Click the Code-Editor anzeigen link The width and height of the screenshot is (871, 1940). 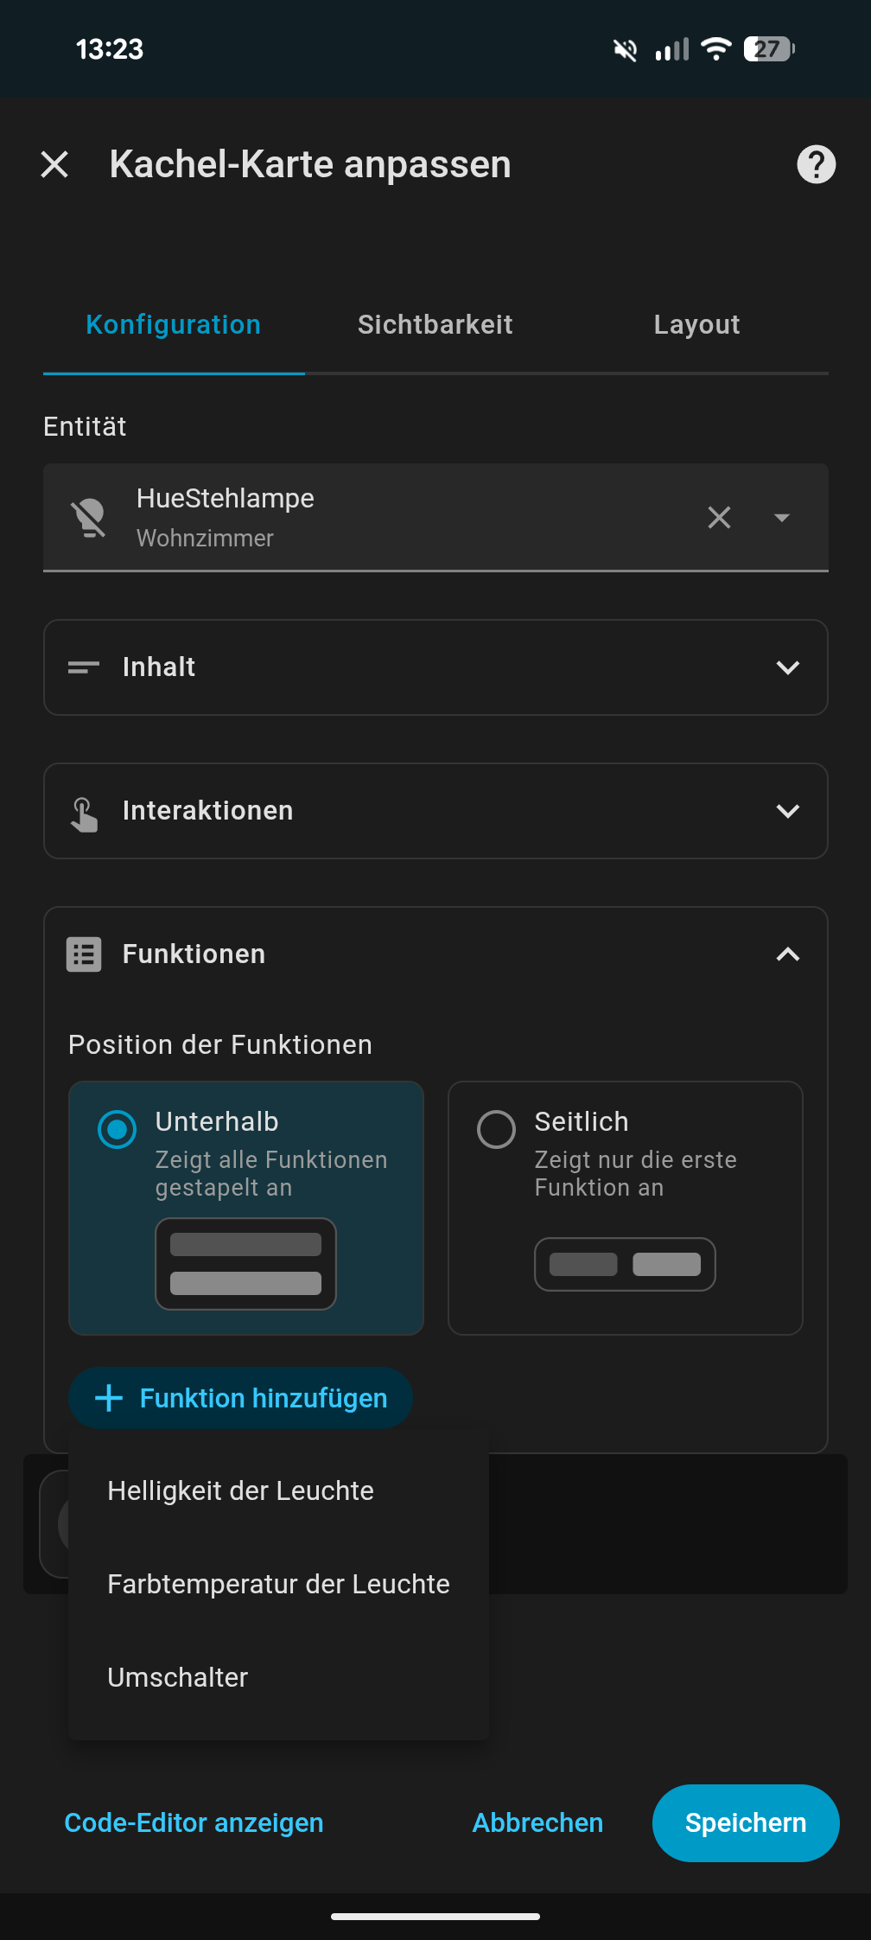(194, 1822)
